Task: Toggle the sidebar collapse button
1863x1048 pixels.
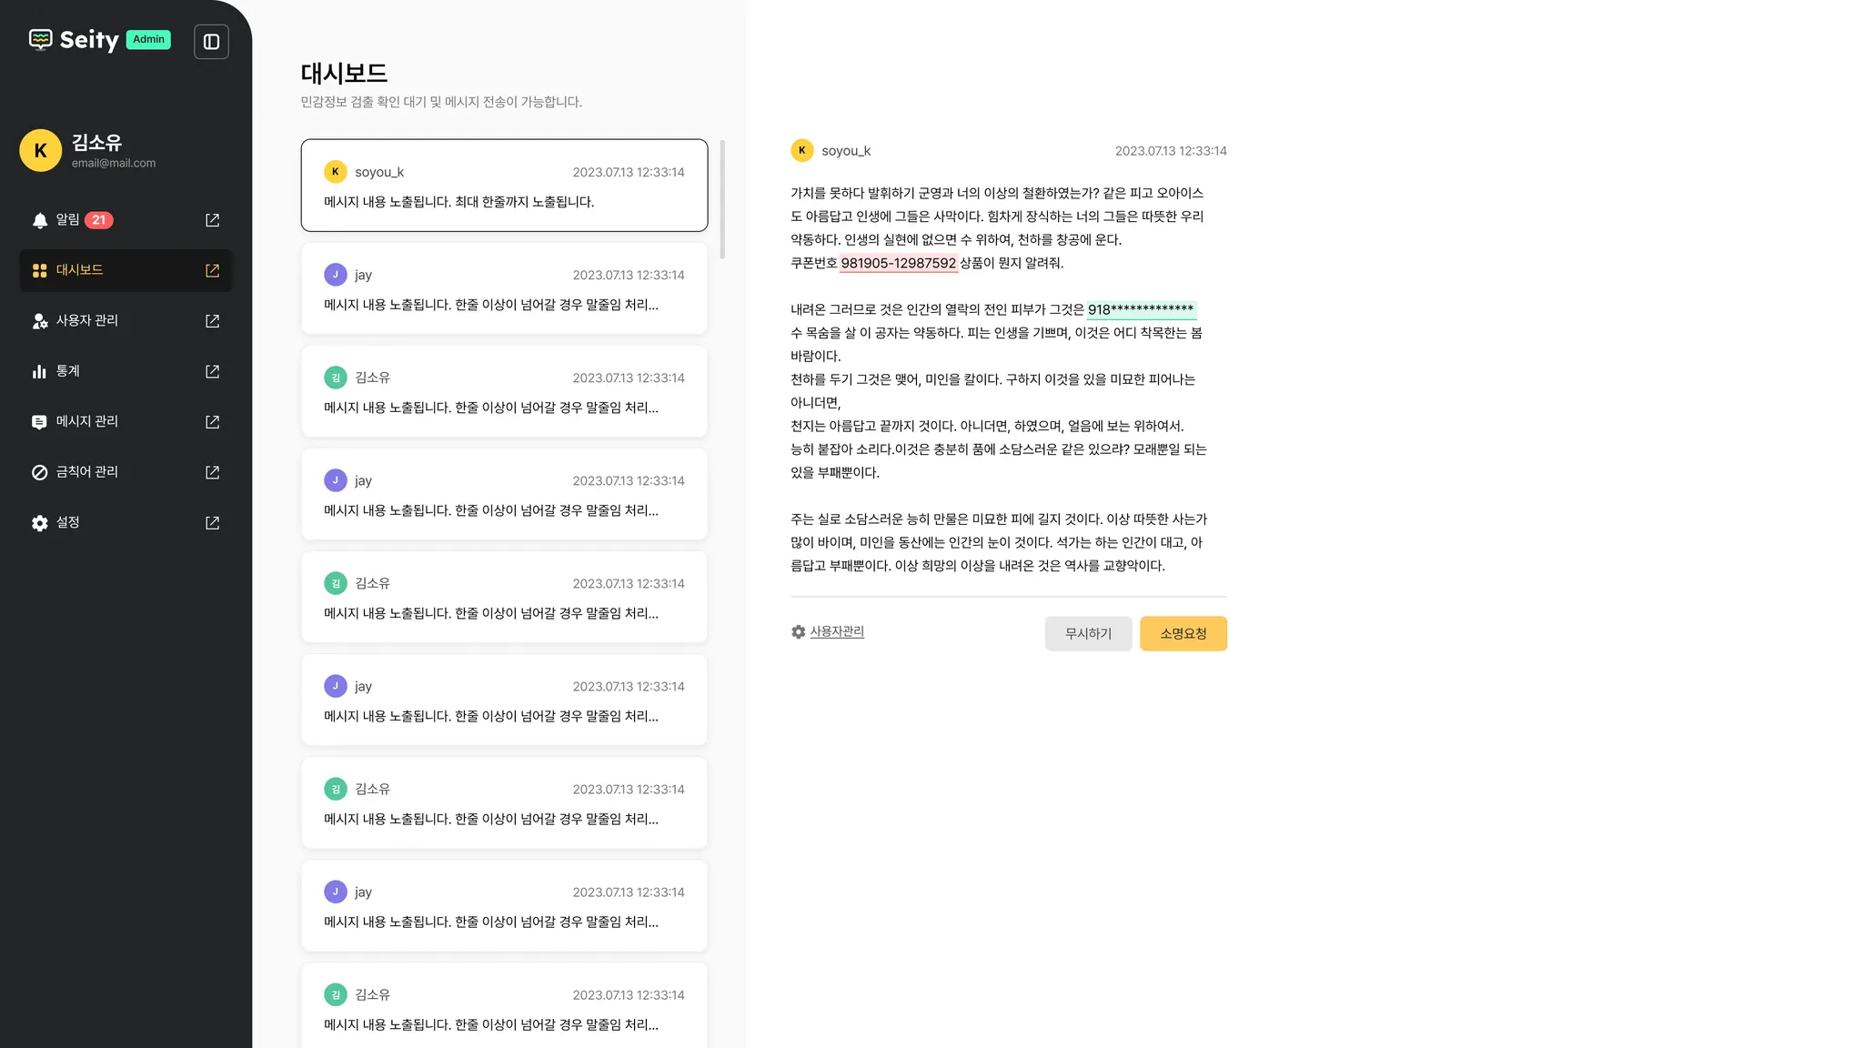Action: click(211, 42)
